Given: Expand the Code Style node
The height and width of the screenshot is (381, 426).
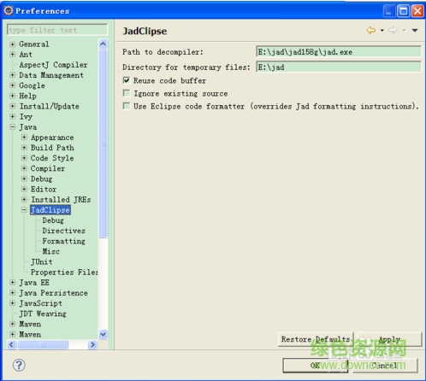Looking at the screenshot, I should (x=24, y=158).
